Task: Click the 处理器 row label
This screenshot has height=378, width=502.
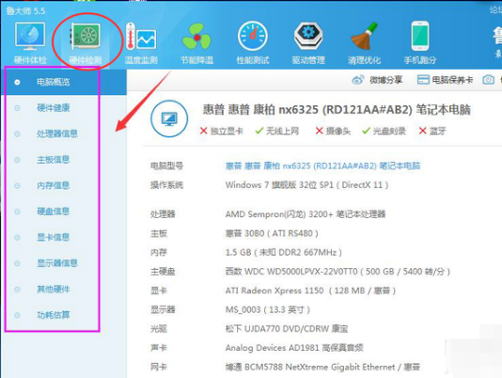Action: point(163,214)
